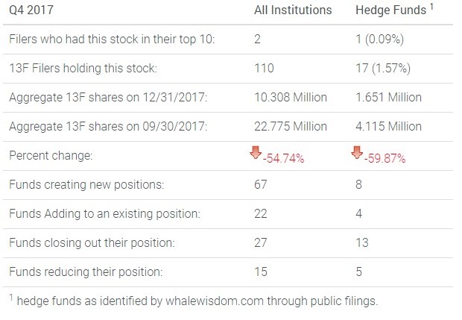
Task: Click the 1.651 Million hedge fund shares value
Action: tap(388, 98)
